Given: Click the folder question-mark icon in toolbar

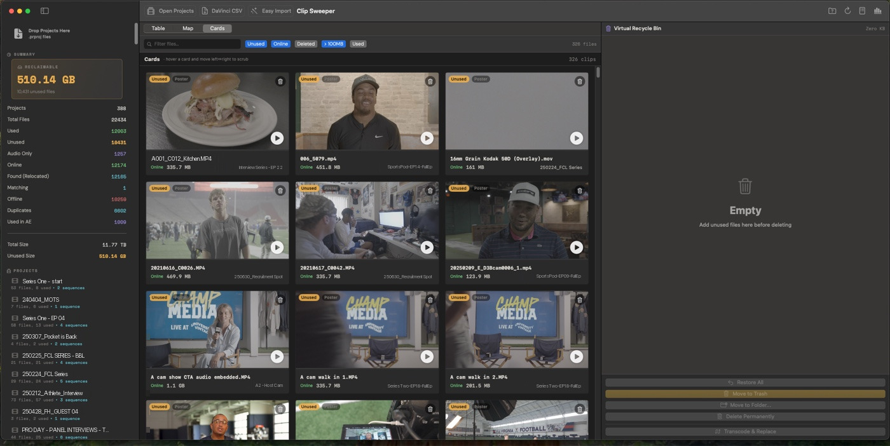Looking at the screenshot, I should pyautogui.click(x=832, y=11).
